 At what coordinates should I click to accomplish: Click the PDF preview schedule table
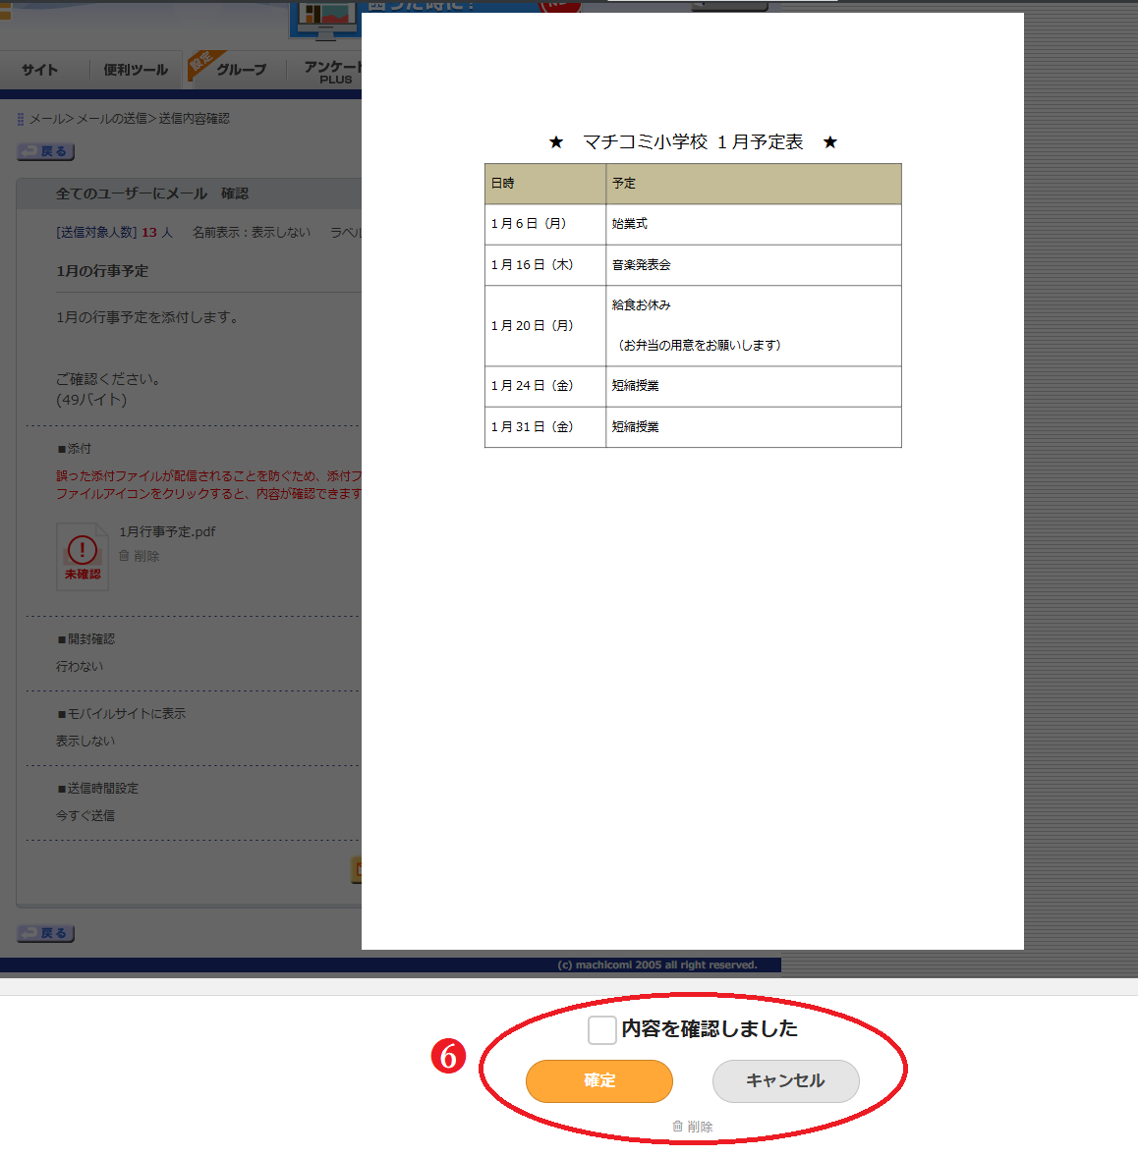coord(693,305)
